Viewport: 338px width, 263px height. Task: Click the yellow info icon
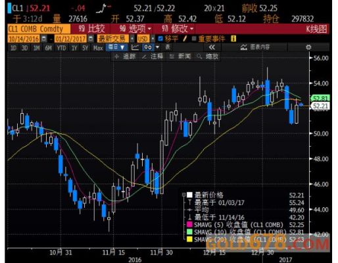(x=233, y=39)
